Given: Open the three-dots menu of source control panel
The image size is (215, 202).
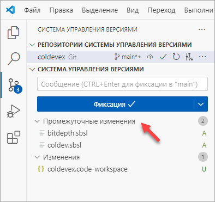Looking at the screenshot, I should pos(202,29).
